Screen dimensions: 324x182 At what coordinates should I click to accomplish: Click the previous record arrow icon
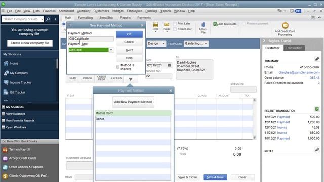64,24
